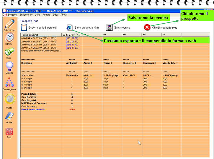Screen dimensions: 214x159
Task: Click the application icon in title bar
Action: pyautogui.click(x=4, y=11)
